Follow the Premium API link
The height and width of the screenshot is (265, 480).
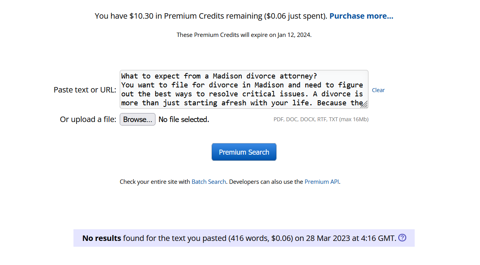pyautogui.click(x=322, y=181)
